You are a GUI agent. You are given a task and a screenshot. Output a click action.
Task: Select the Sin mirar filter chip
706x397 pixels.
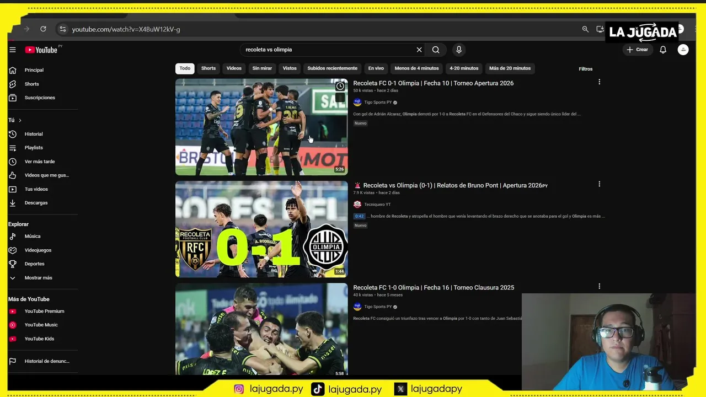pyautogui.click(x=262, y=68)
